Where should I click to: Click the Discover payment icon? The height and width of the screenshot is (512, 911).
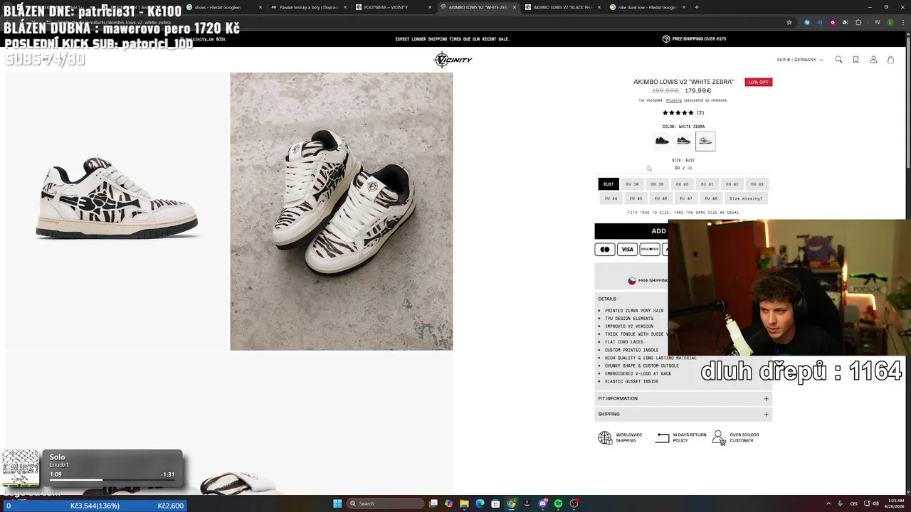pos(649,249)
